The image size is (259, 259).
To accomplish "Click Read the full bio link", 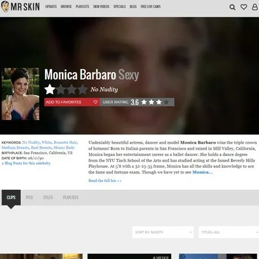I will coord(105,181).
